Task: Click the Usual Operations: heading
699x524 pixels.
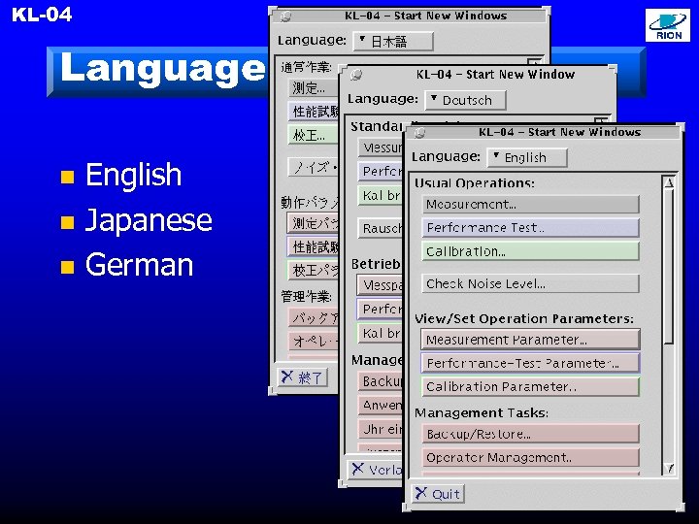Action: pos(475,183)
